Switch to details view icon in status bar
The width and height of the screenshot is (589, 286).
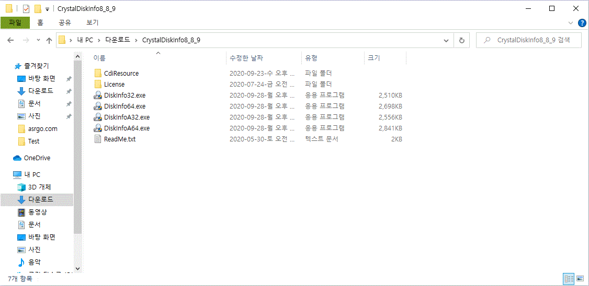pos(569,279)
